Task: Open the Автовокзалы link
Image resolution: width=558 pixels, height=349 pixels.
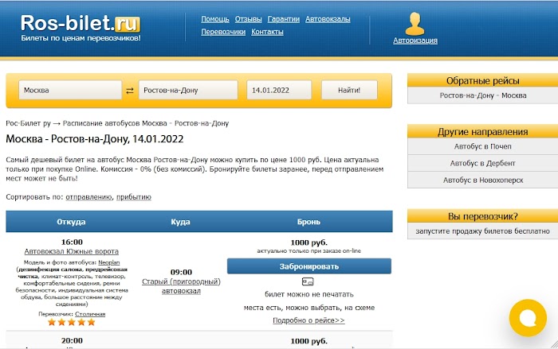Action: click(x=328, y=19)
